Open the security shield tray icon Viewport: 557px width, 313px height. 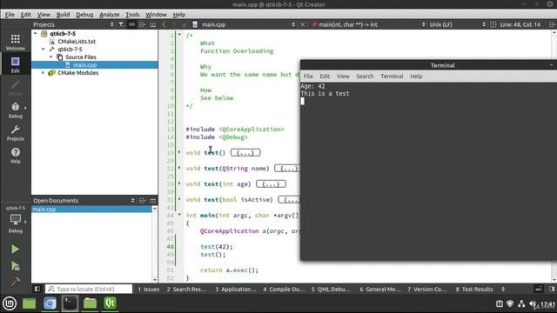point(510,303)
